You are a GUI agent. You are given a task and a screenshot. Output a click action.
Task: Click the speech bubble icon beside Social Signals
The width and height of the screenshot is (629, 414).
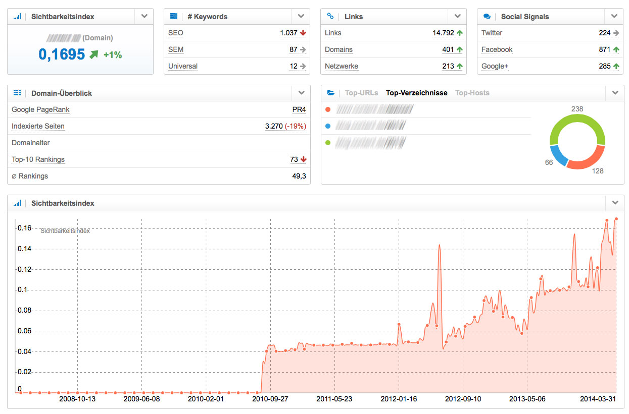tap(487, 16)
